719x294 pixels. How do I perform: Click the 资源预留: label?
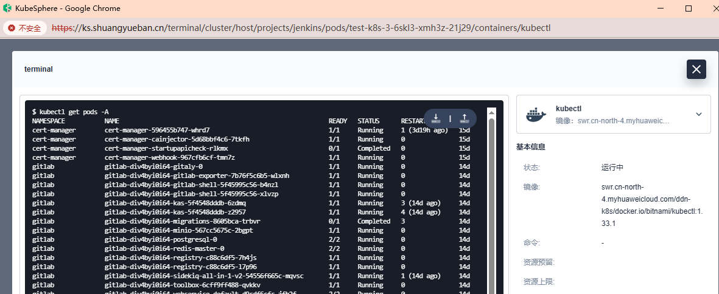click(x=539, y=262)
